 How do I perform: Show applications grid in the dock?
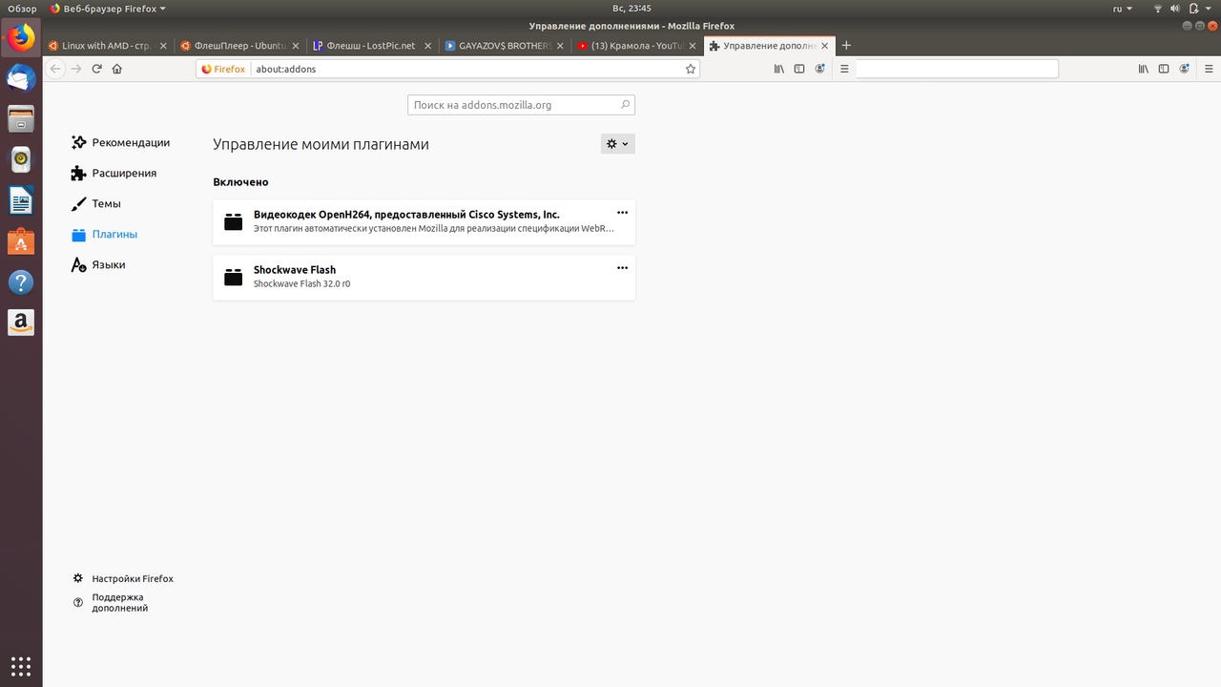(x=21, y=665)
